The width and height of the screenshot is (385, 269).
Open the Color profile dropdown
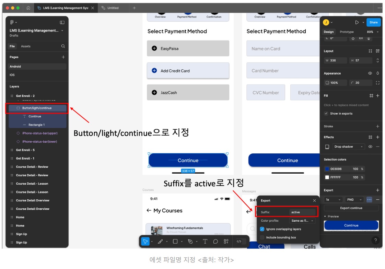[302, 221]
